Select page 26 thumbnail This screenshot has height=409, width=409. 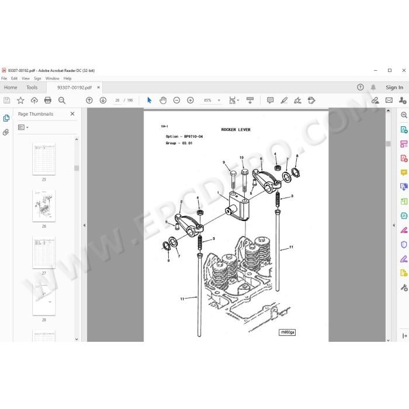tap(44, 206)
